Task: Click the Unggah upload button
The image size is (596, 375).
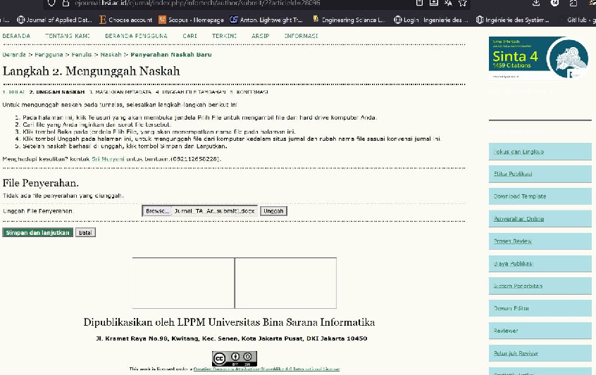Action: pos(273,211)
